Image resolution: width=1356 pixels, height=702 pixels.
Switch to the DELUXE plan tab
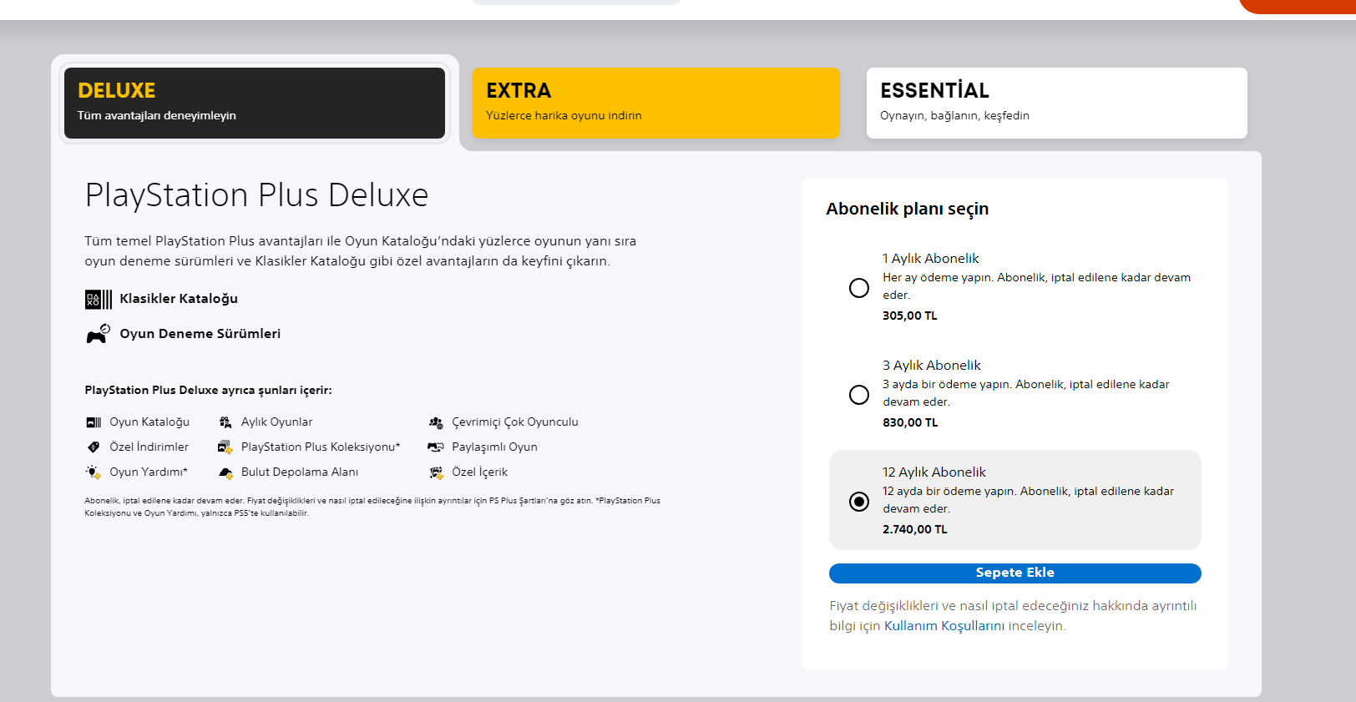click(255, 103)
